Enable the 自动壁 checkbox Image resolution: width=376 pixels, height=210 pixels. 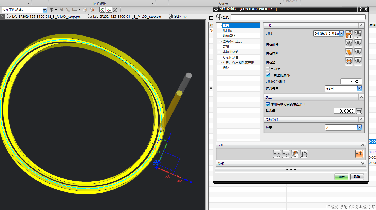point(268,69)
